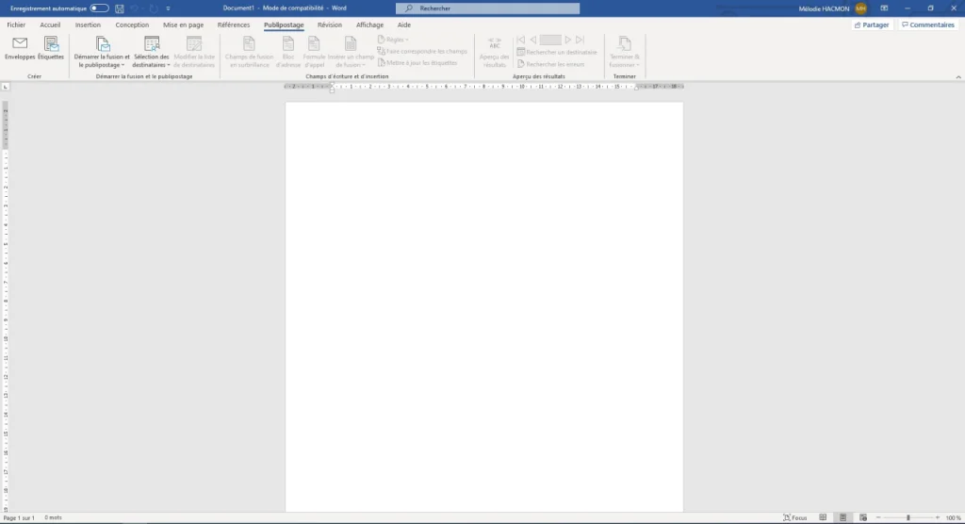Open ribbon display options icon

pyautogui.click(x=884, y=8)
